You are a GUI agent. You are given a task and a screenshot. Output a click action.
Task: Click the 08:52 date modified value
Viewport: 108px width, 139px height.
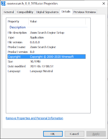(42, 66)
